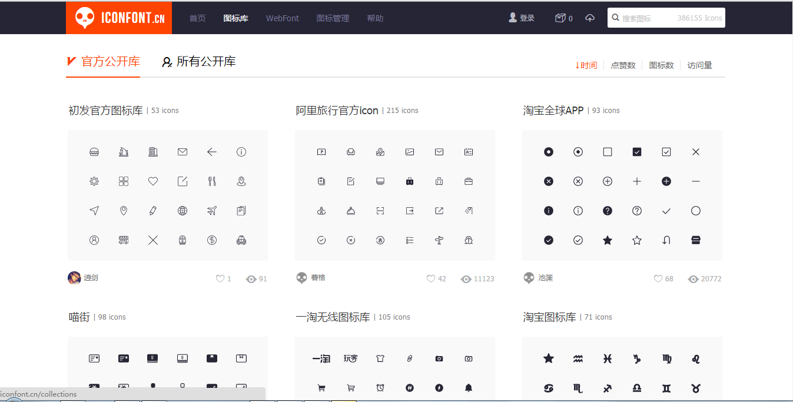Like the 阿里旅行官方icon collection heart showing 42
Screen dimensions: 793x402
(x=431, y=279)
